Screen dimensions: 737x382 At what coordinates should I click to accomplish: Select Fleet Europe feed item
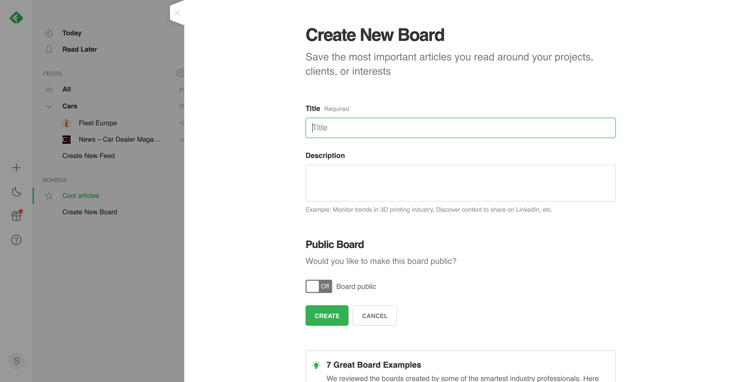97,123
